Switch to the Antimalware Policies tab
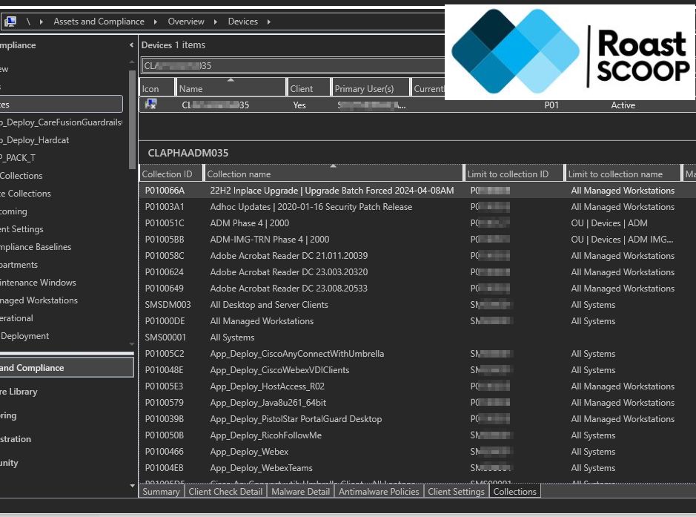 pos(379,491)
